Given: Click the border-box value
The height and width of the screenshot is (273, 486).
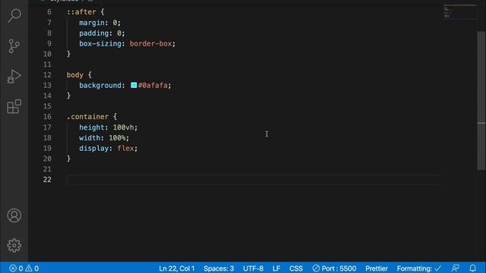Looking at the screenshot, I should (x=150, y=44).
